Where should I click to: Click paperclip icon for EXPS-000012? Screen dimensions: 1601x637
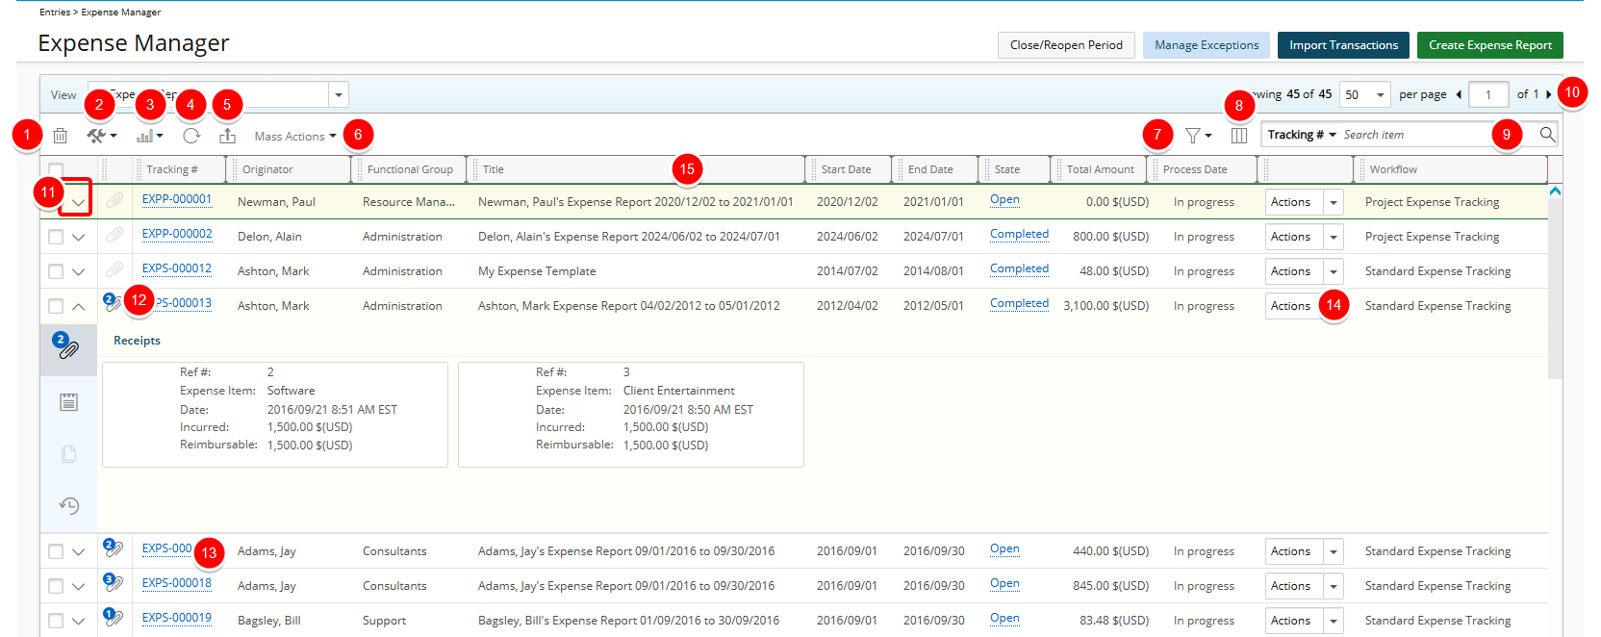tap(114, 269)
